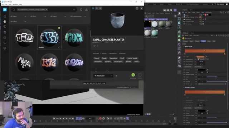Viewport: 229px width, 128px height.
Task: Toggle Random Offset checkbox under Brick Color
Action: tap(199, 75)
